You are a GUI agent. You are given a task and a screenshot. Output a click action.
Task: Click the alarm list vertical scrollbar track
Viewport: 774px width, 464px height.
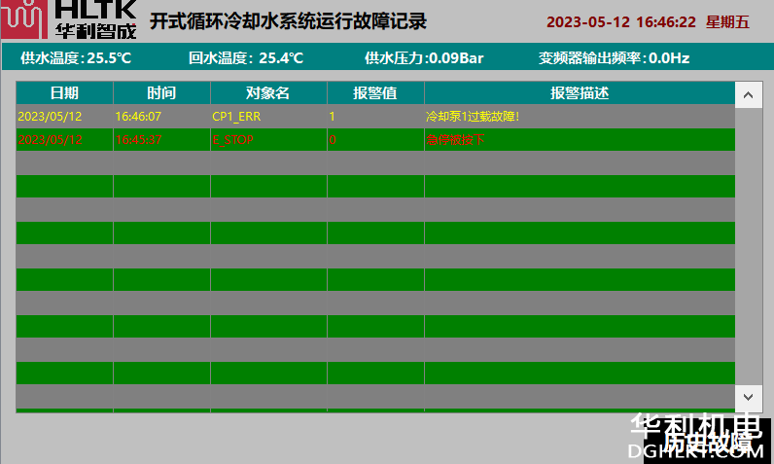coord(748,243)
